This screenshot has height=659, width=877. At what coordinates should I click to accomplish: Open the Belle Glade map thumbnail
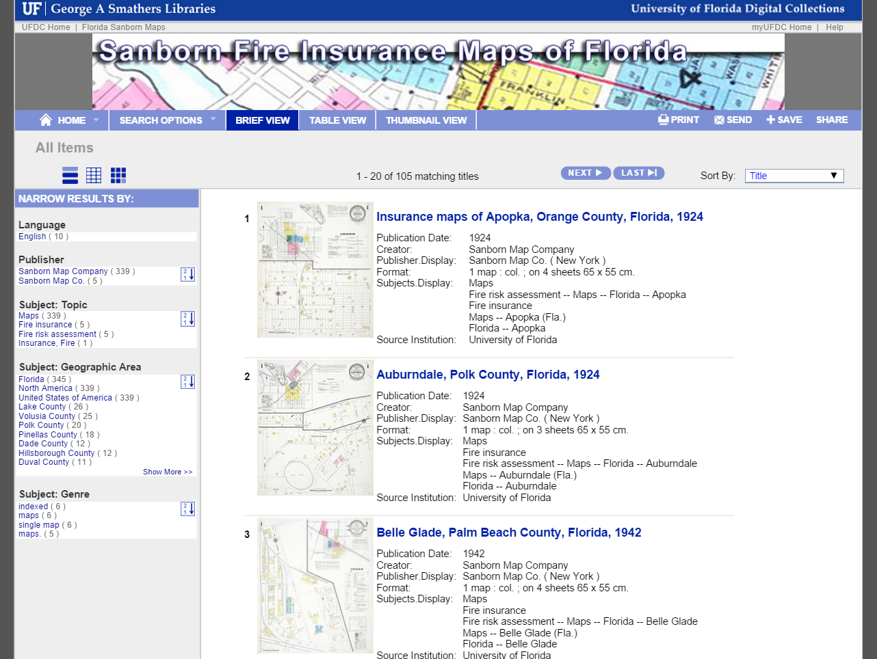click(x=315, y=584)
